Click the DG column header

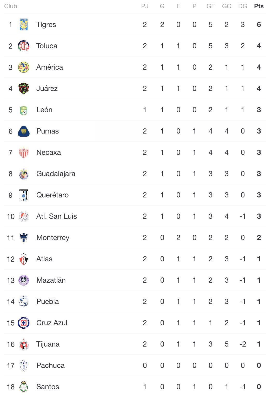click(x=243, y=6)
